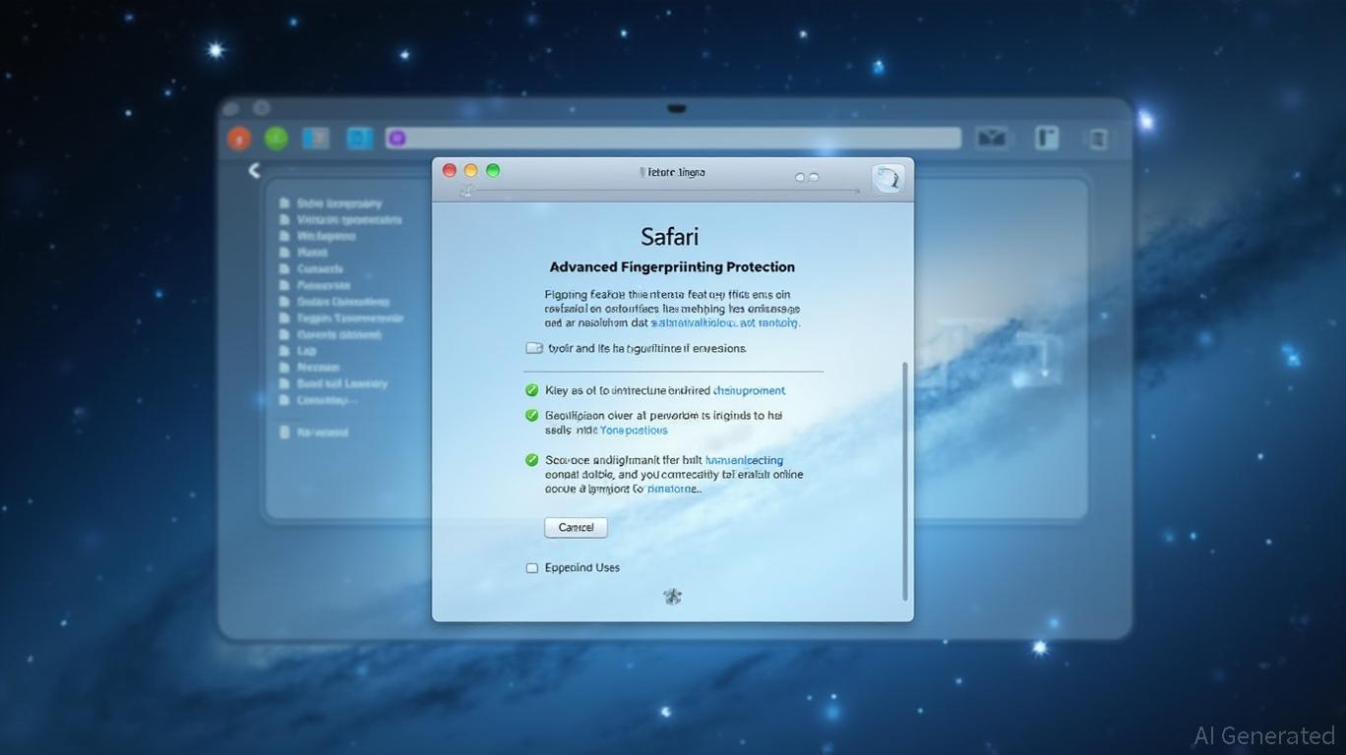Screen dimensions: 1346x755
Task: Select the purple extension icon beside address bar
Action: pyautogui.click(x=397, y=138)
